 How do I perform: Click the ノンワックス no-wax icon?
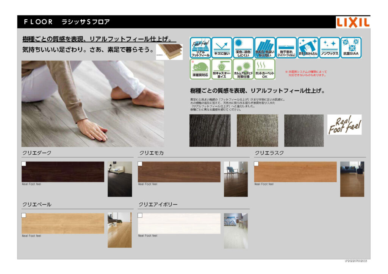[329, 48]
